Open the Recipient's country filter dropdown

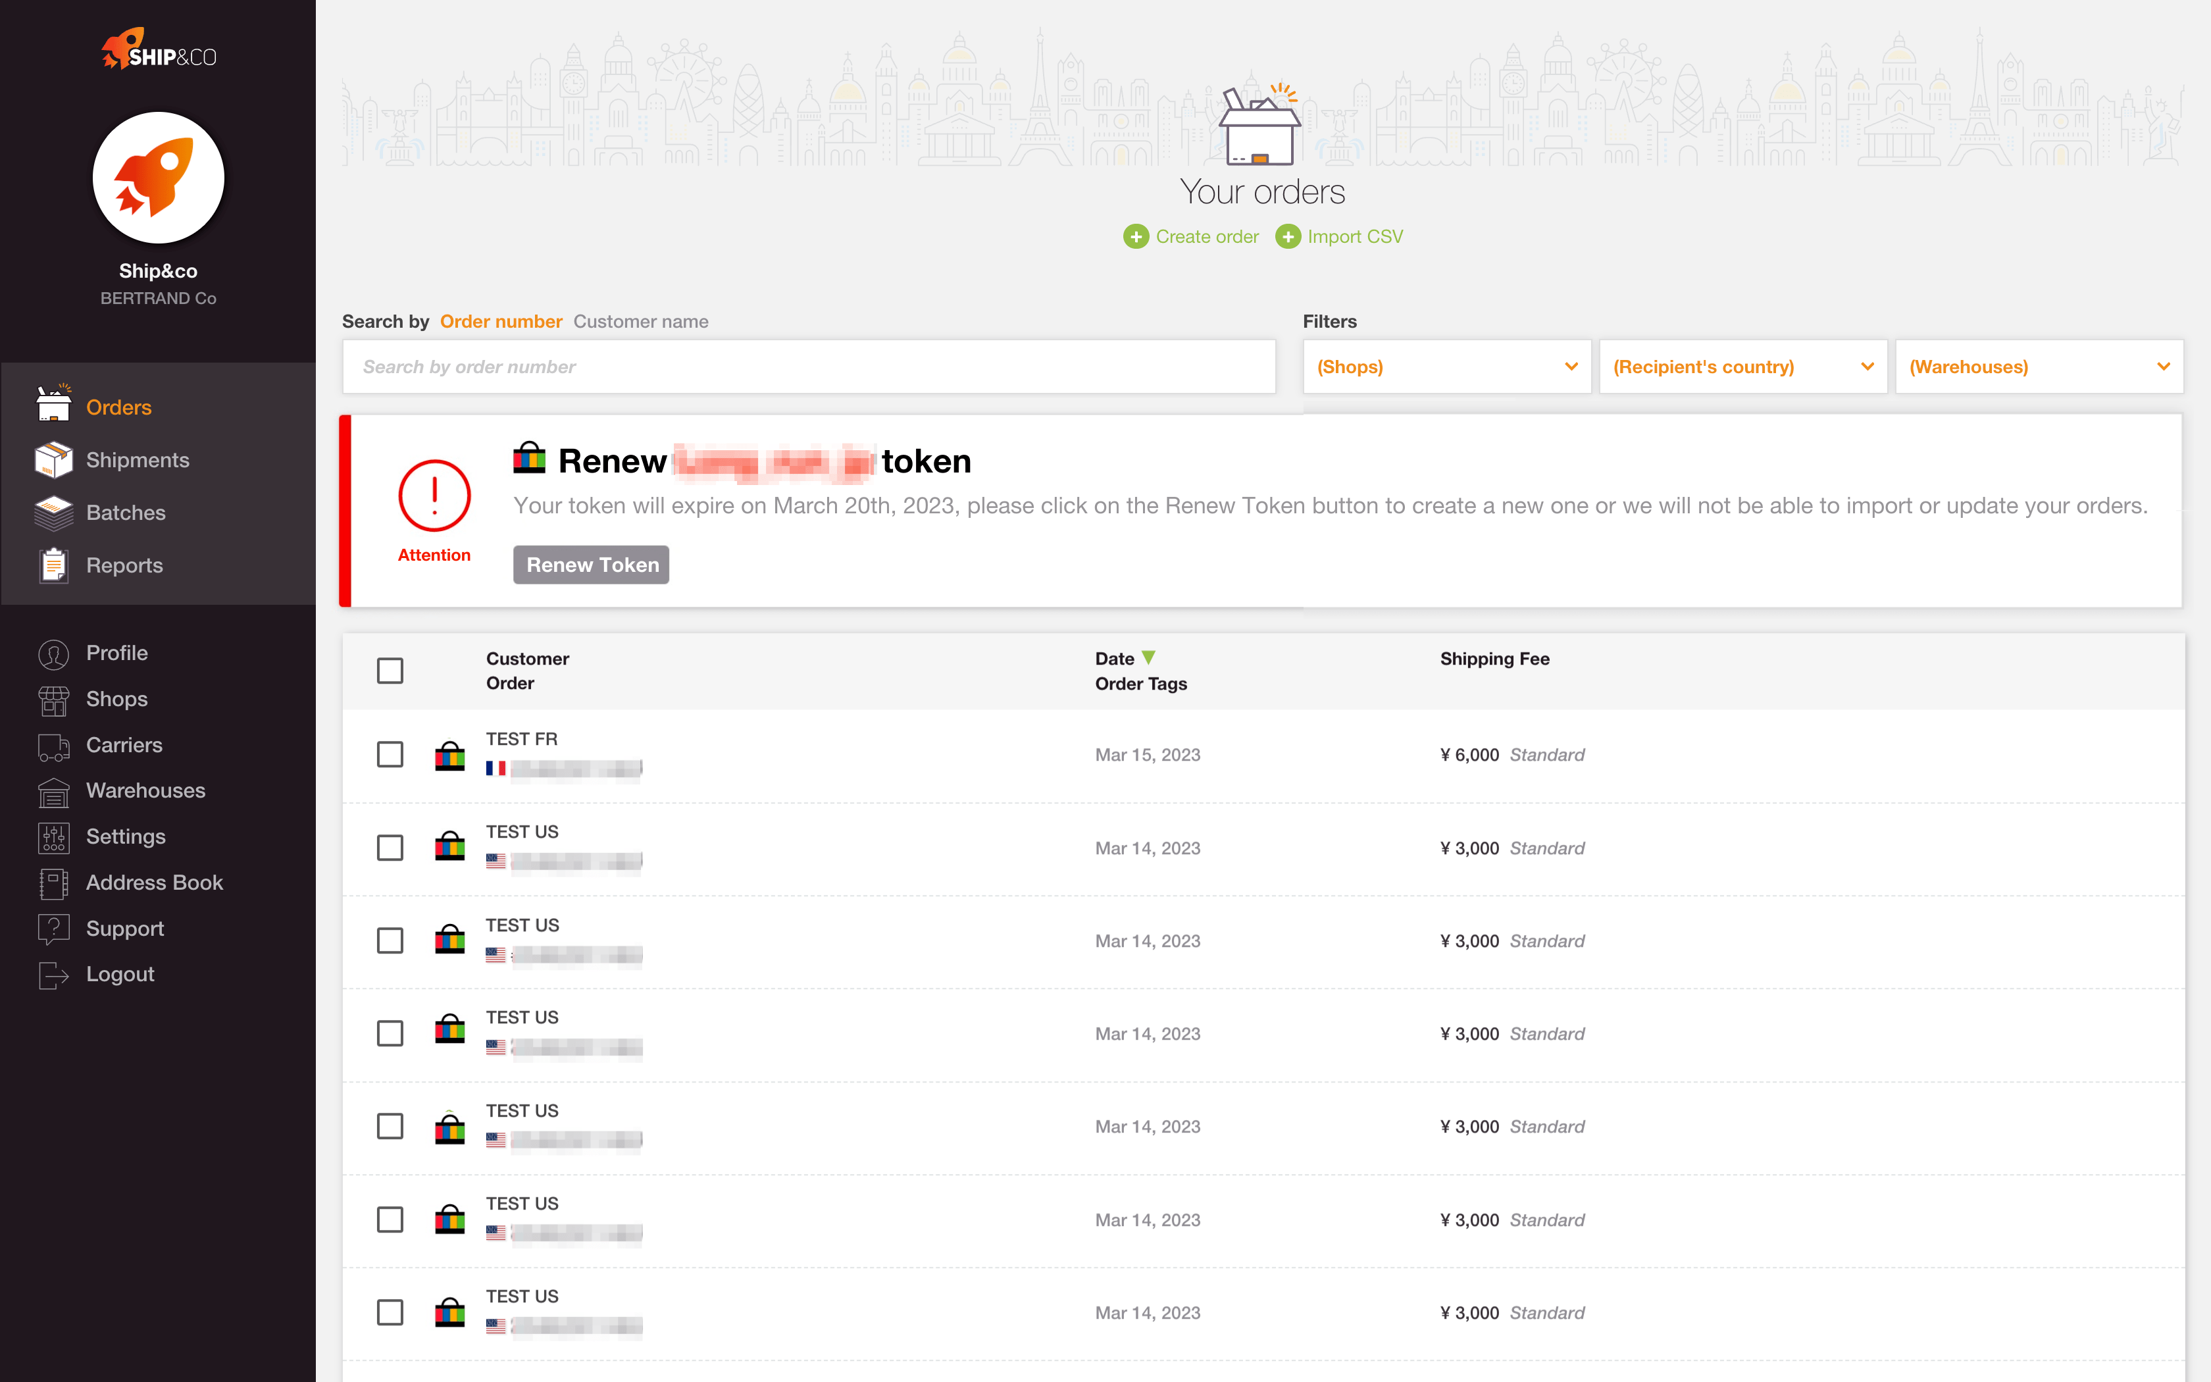coord(1742,367)
